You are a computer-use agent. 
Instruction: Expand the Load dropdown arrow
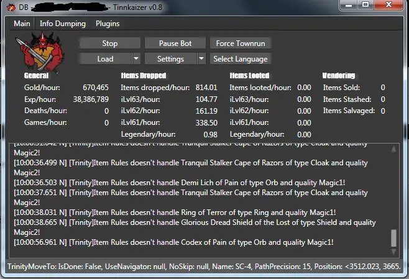pyautogui.click(x=136, y=59)
